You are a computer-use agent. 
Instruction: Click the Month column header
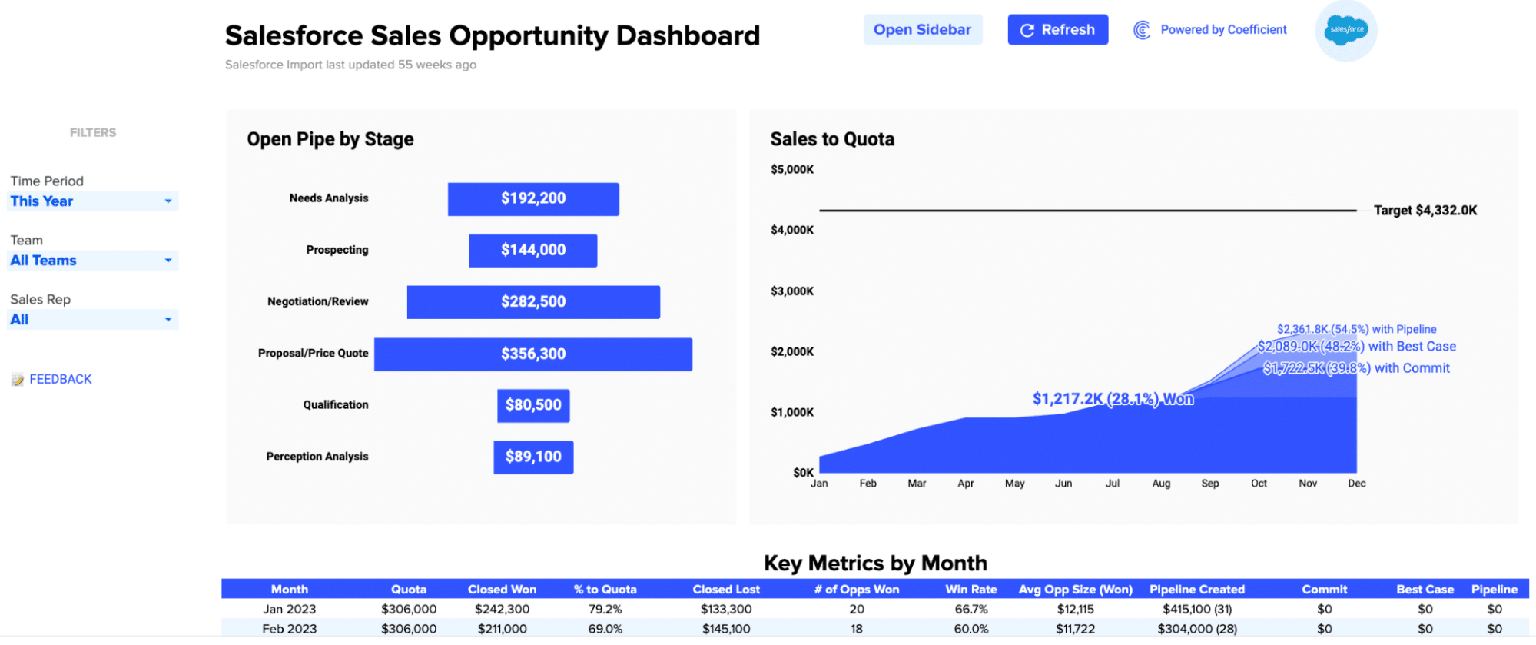click(x=290, y=590)
